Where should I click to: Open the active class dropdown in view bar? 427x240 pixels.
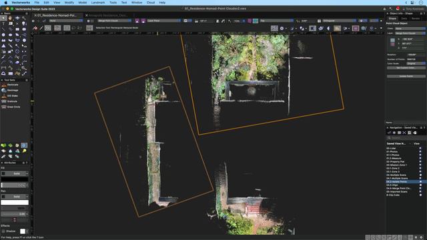click(66, 21)
